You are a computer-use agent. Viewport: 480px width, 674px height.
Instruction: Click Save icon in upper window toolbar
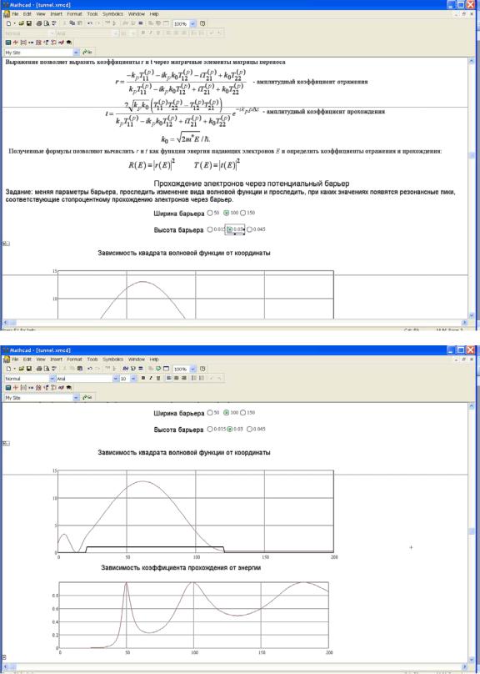click(29, 23)
